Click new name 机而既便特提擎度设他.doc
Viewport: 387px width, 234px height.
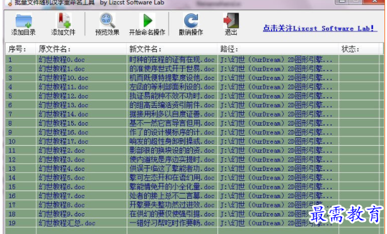(172, 78)
